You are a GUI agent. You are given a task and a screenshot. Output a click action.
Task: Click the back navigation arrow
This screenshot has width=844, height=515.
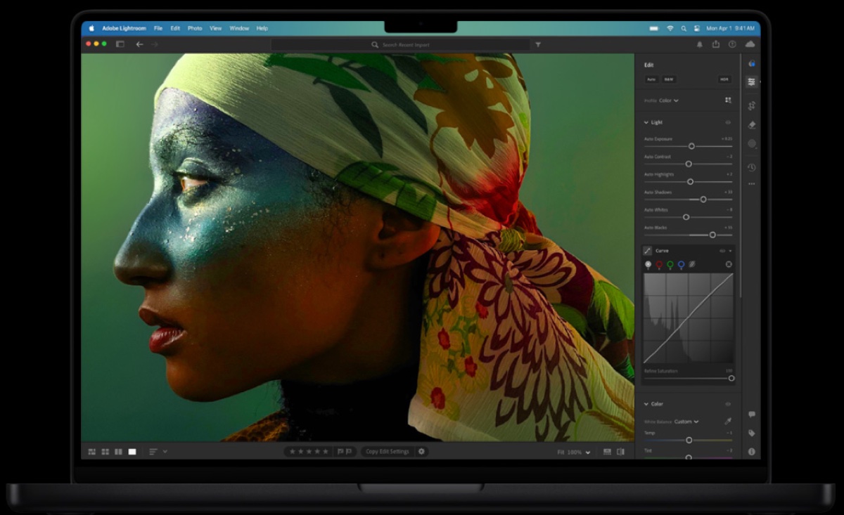tap(140, 44)
